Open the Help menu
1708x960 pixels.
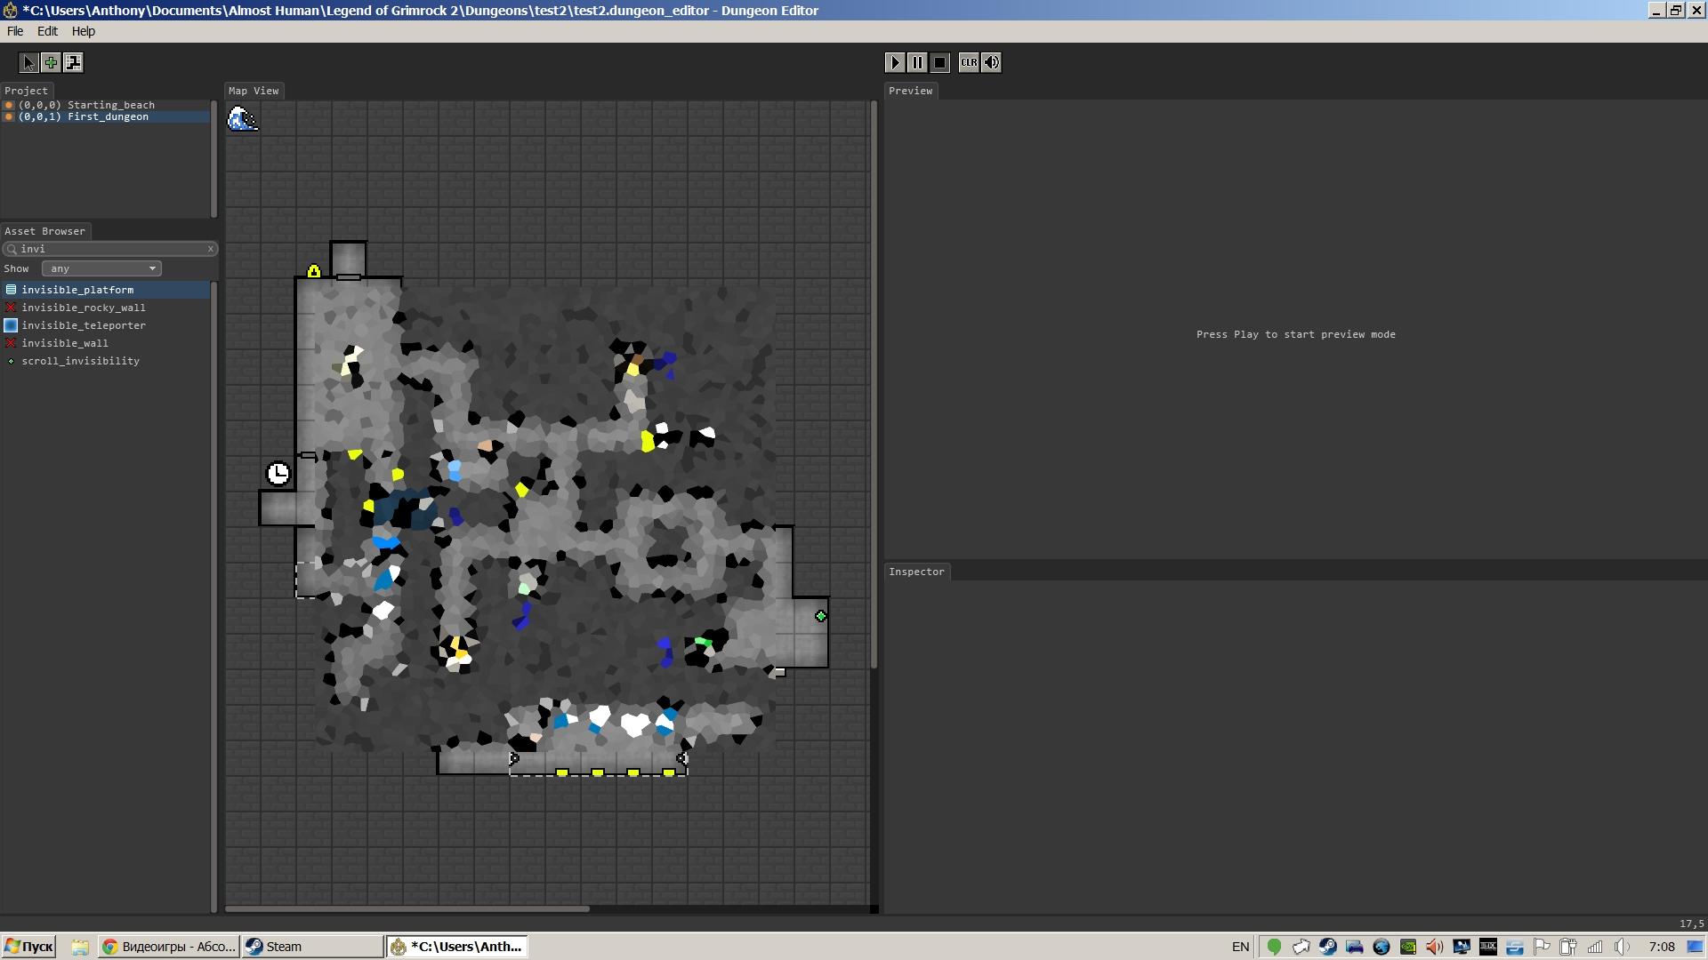(84, 31)
